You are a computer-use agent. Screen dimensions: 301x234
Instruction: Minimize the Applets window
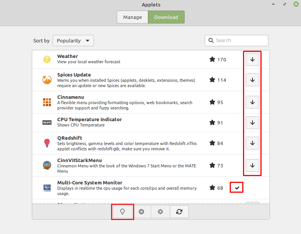click(273, 4)
